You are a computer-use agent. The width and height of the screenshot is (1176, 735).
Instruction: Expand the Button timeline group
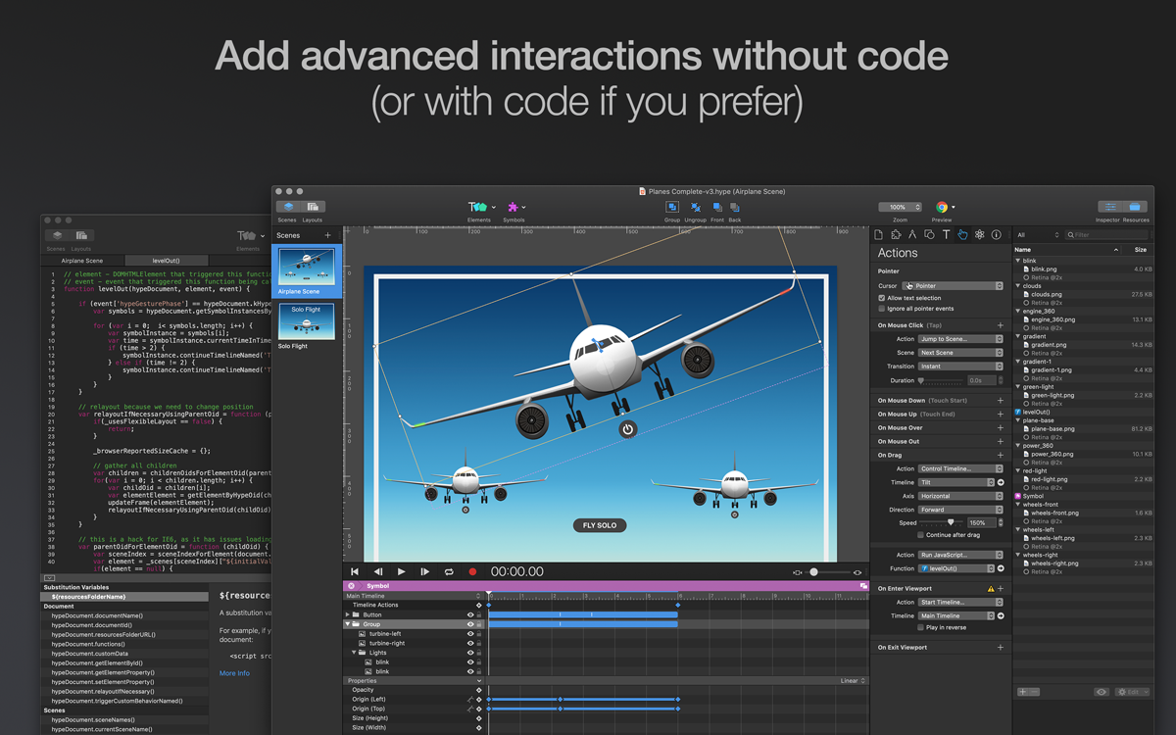(348, 615)
